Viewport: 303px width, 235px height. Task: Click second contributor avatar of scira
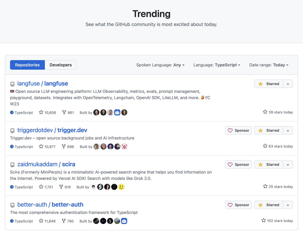100,187
